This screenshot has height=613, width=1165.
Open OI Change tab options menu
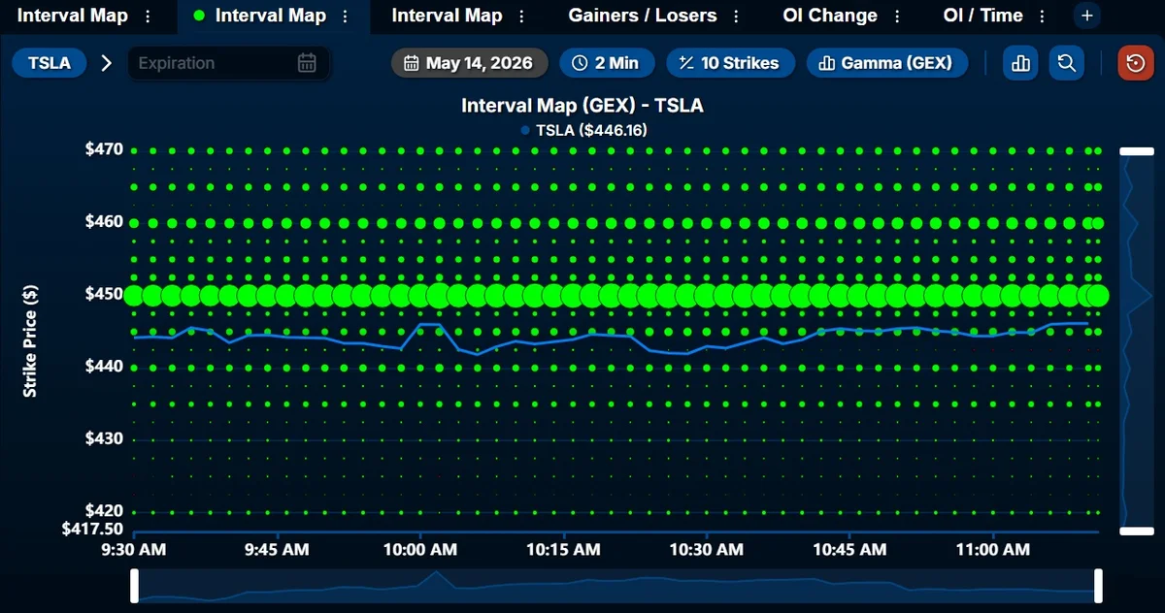897,16
